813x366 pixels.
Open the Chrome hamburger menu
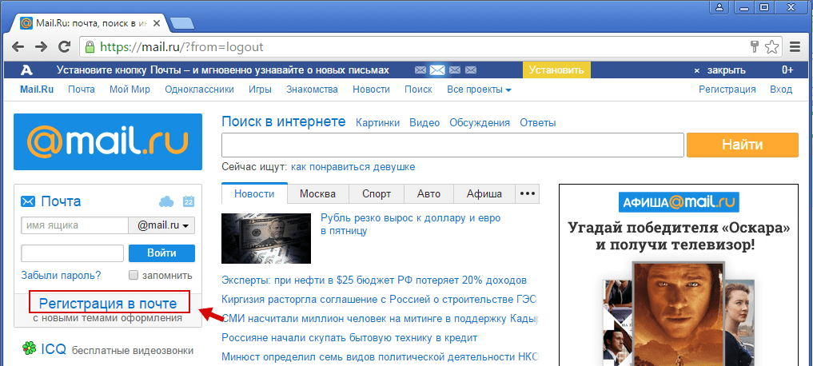(795, 46)
